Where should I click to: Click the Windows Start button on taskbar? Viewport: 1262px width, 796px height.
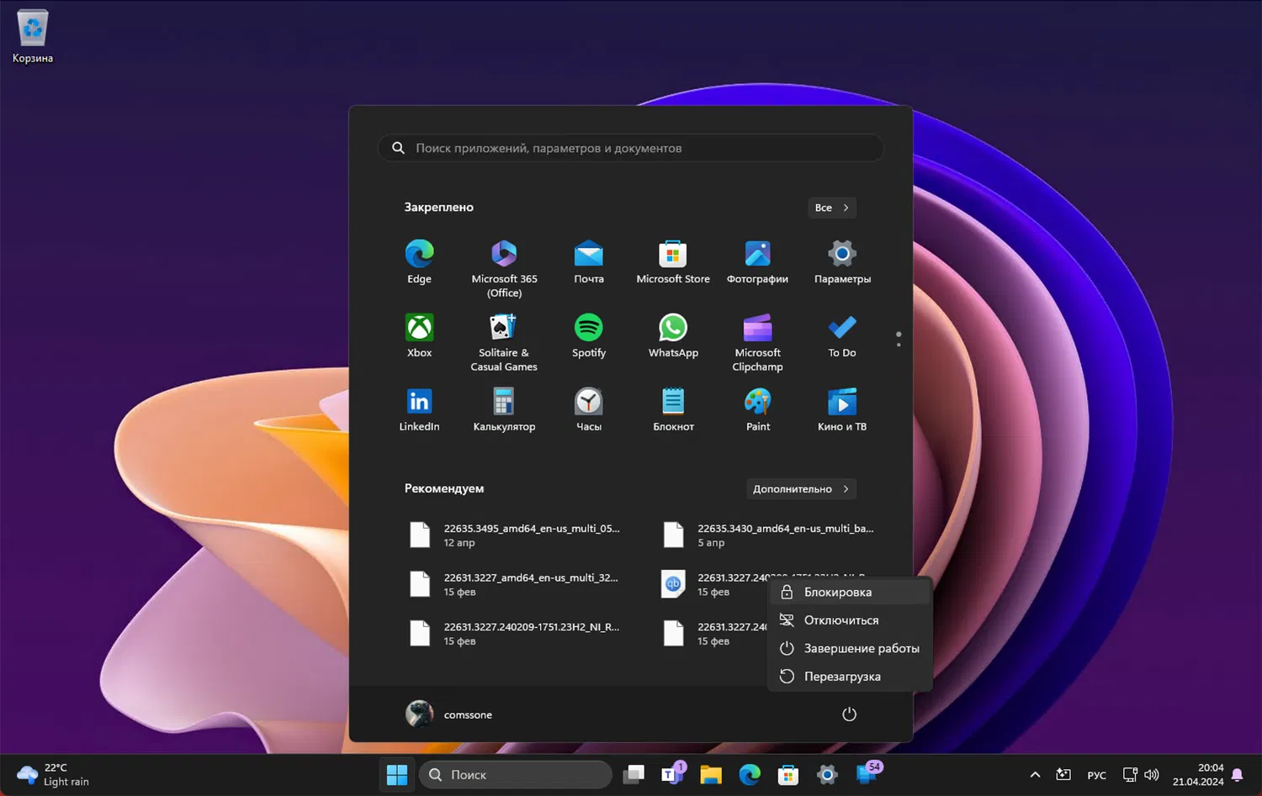[x=397, y=775]
